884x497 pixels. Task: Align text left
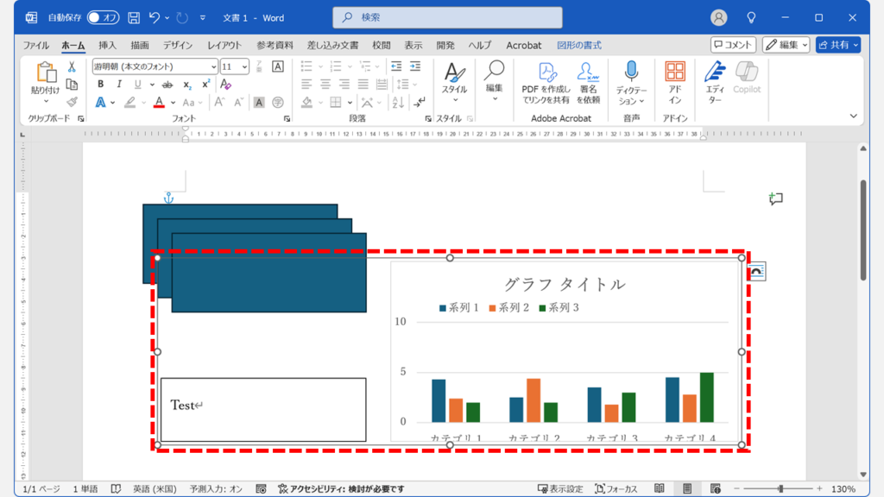tap(306, 85)
